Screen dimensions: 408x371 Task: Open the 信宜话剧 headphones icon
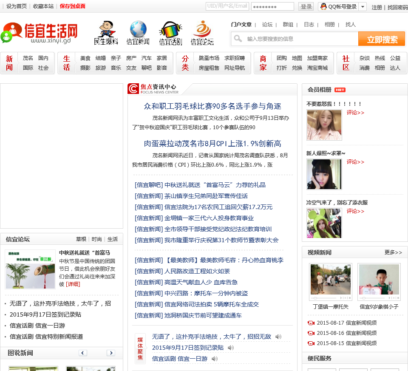[x=170, y=33]
